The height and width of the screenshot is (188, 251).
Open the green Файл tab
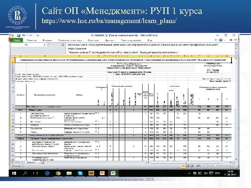click(x=17, y=40)
